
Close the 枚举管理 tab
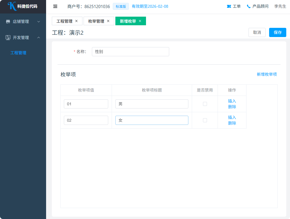pos(108,21)
